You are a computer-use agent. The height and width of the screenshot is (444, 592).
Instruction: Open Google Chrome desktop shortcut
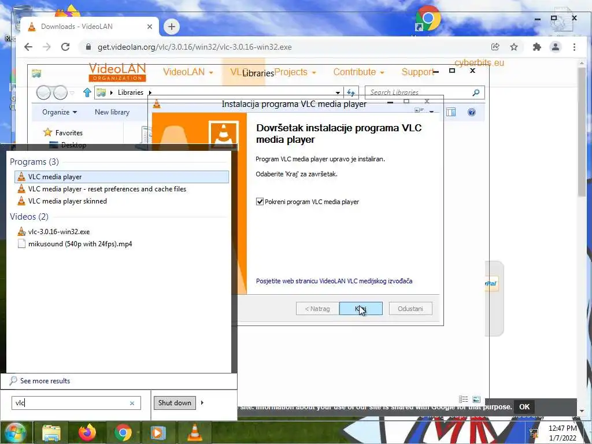428,20
